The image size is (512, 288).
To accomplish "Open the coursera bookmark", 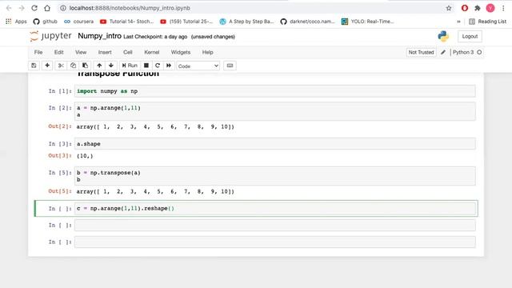I will 78,22.
